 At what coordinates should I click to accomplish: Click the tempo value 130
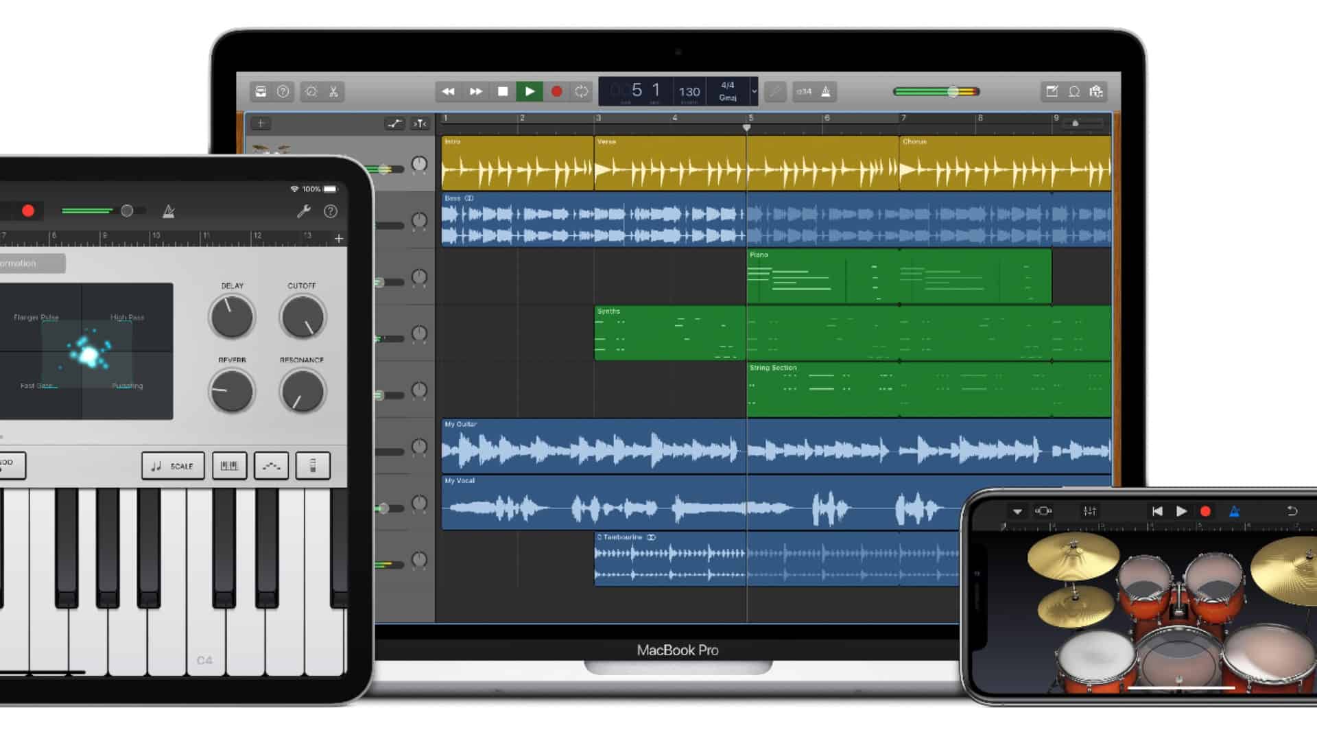tap(689, 91)
